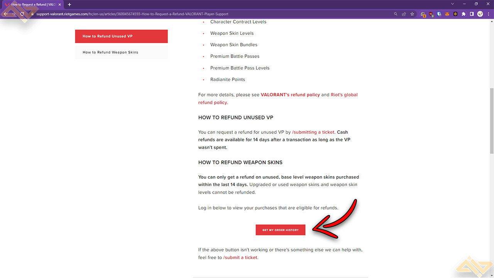Click the 'Premium Battle Pass Levels' list item
The image size is (494, 278).
click(240, 68)
